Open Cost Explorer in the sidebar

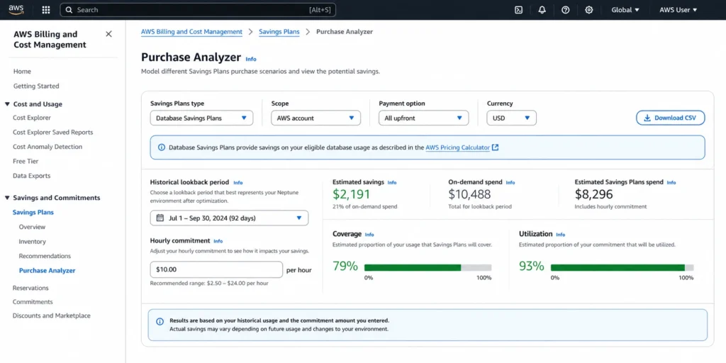tap(32, 118)
